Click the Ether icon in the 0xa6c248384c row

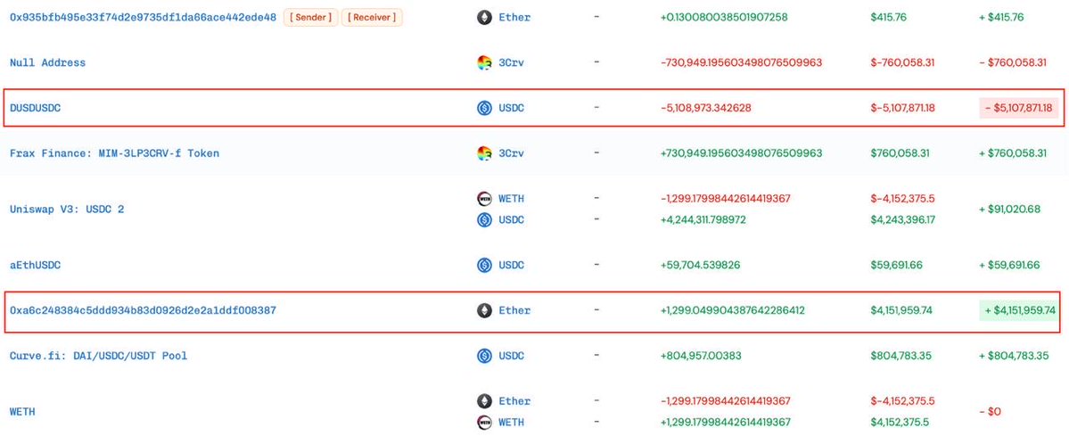485,310
